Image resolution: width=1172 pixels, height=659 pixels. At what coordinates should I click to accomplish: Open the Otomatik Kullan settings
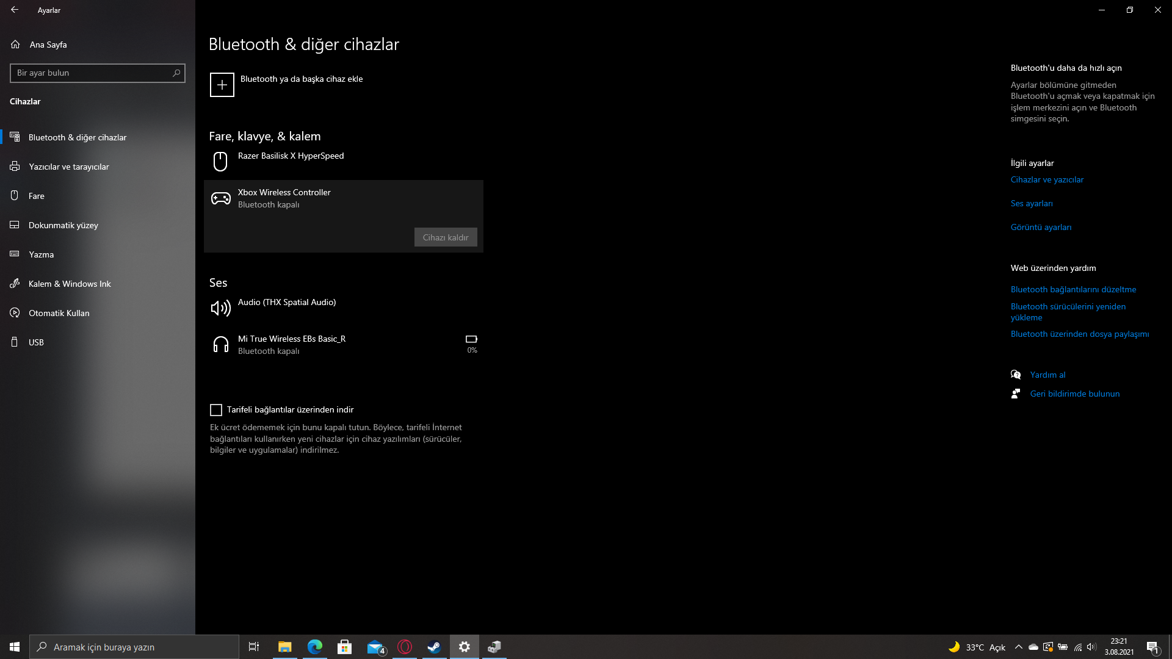point(98,313)
